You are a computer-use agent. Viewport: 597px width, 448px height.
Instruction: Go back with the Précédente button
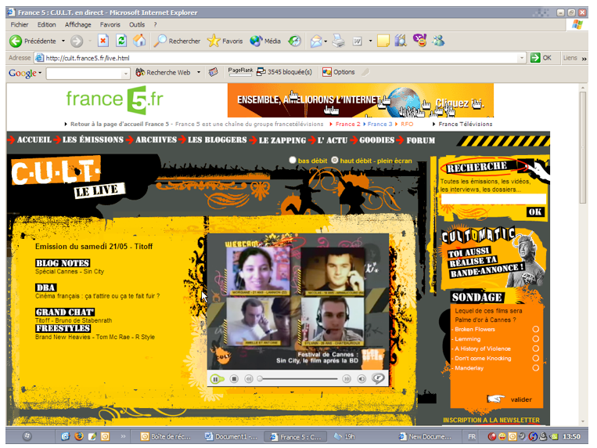click(x=32, y=41)
